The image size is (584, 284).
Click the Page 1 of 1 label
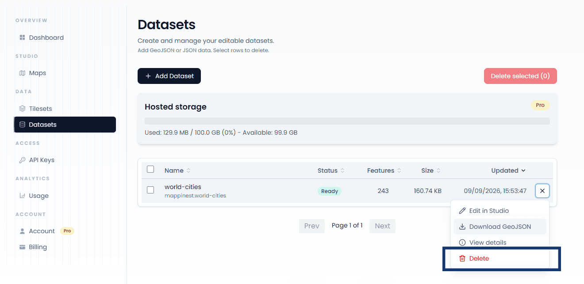[x=347, y=225]
